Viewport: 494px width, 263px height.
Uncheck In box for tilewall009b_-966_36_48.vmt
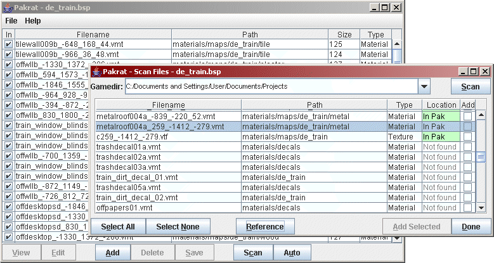(8, 54)
